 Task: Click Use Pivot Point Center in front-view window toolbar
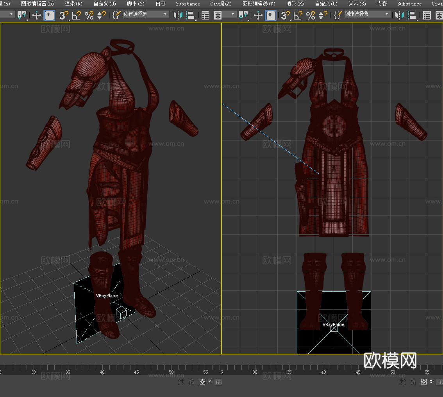click(243, 15)
